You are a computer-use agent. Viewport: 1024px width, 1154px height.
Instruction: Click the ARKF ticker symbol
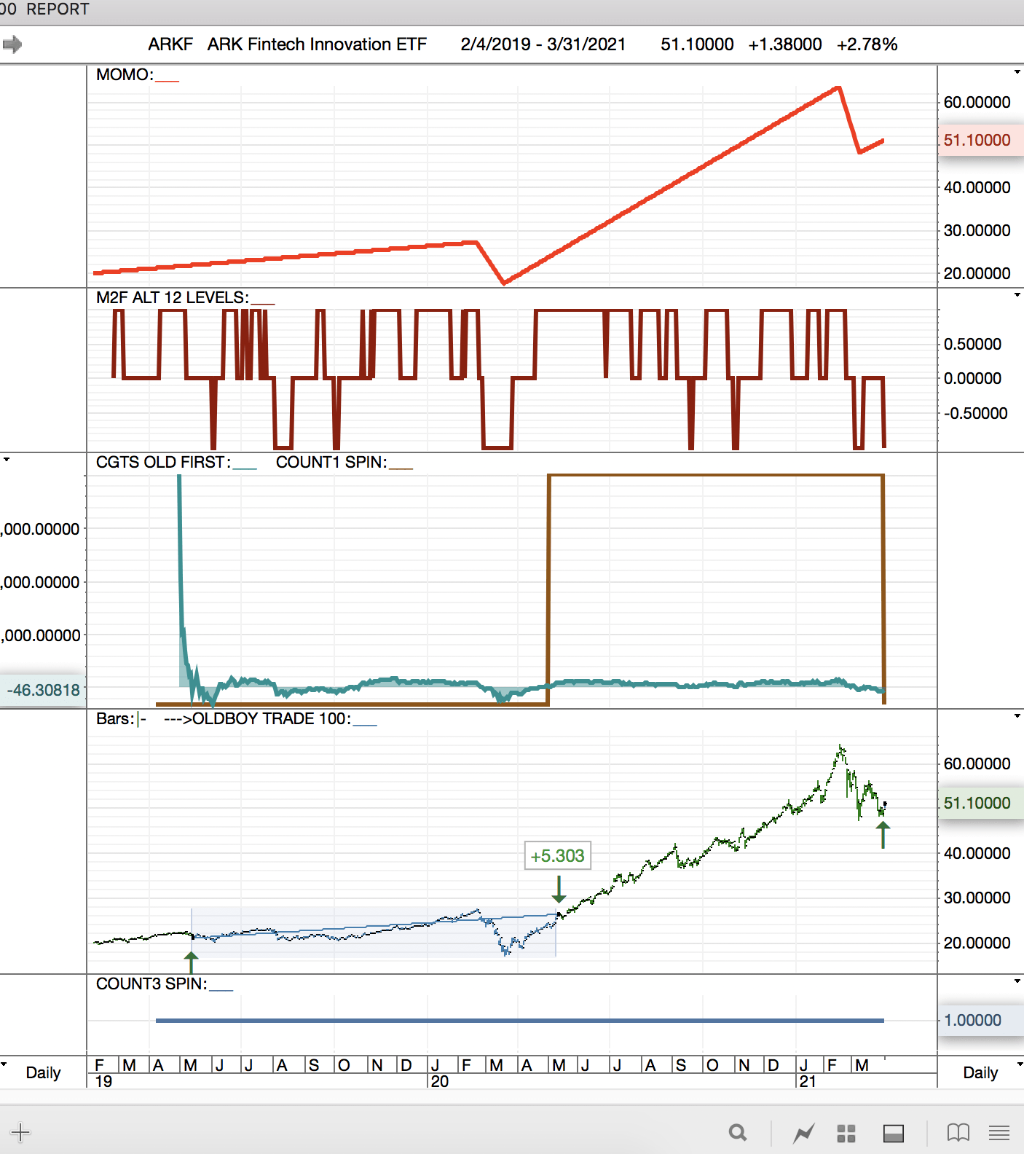tap(170, 44)
